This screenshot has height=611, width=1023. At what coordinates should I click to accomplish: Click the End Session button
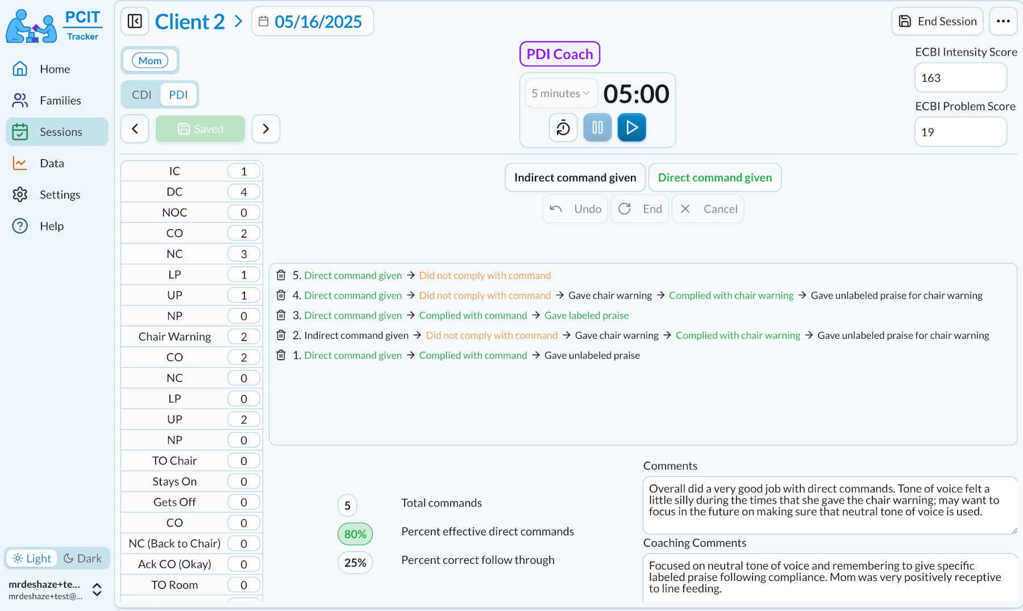[937, 22]
